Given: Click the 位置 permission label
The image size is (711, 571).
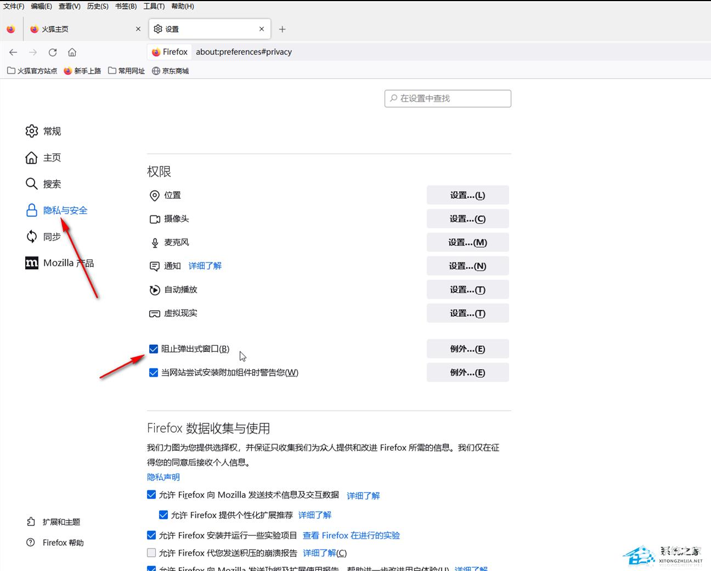Looking at the screenshot, I should (x=172, y=195).
